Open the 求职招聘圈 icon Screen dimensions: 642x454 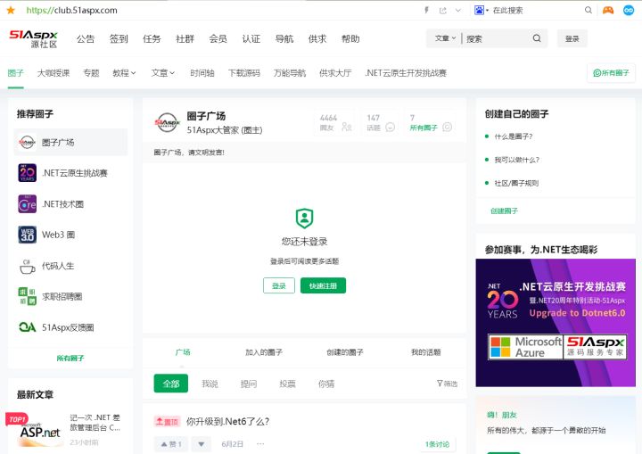pos(27,297)
